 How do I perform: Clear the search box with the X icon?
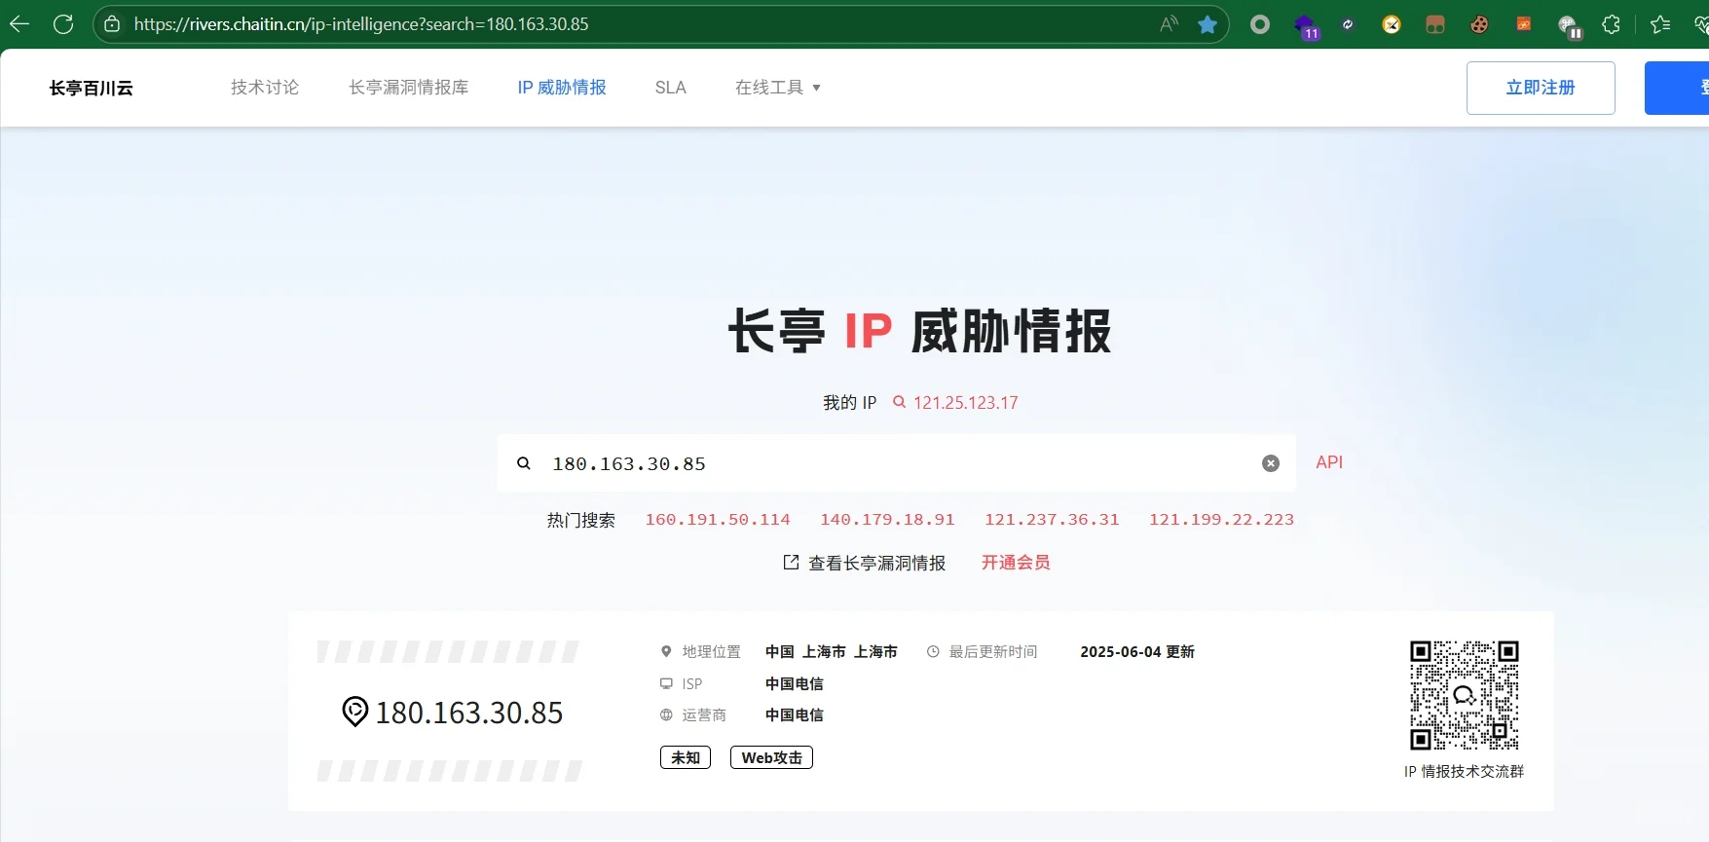(x=1271, y=463)
